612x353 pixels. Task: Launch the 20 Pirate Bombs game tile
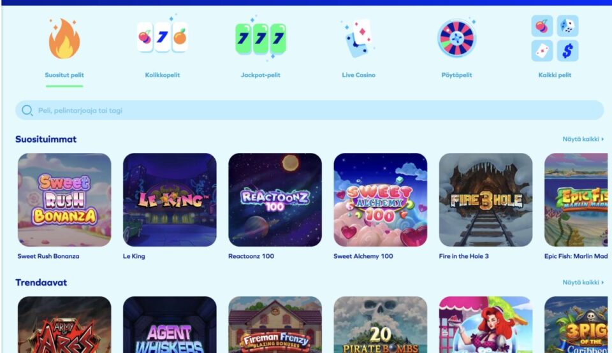click(x=381, y=324)
